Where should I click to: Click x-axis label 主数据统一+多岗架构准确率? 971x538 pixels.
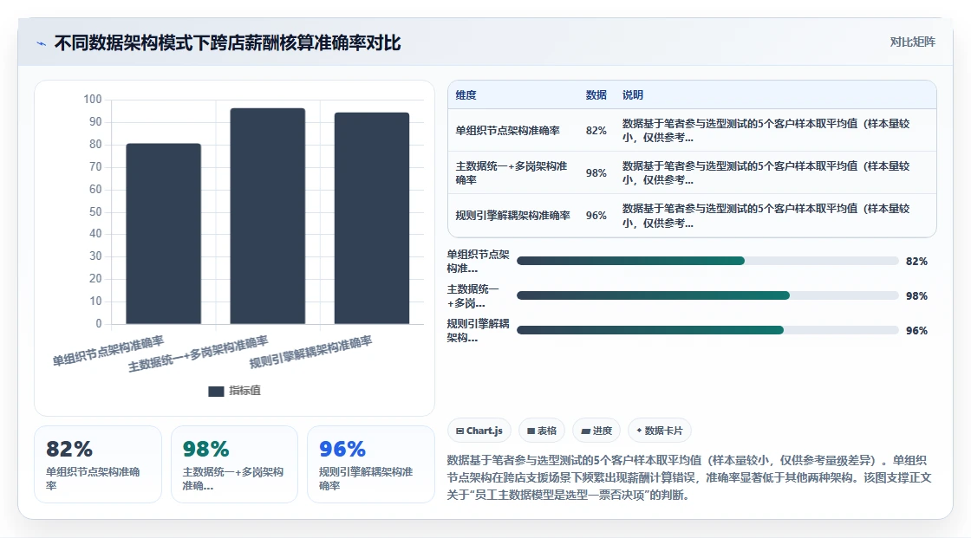[x=199, y=353]
